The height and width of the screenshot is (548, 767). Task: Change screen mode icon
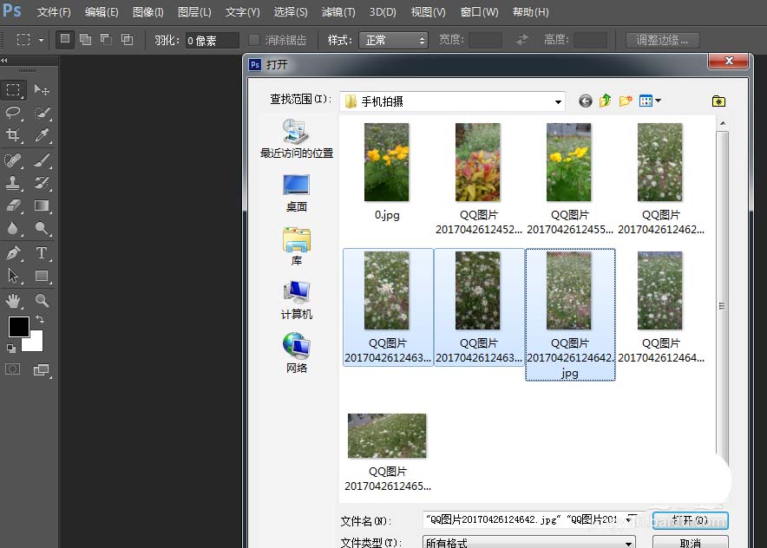(42, 370)
